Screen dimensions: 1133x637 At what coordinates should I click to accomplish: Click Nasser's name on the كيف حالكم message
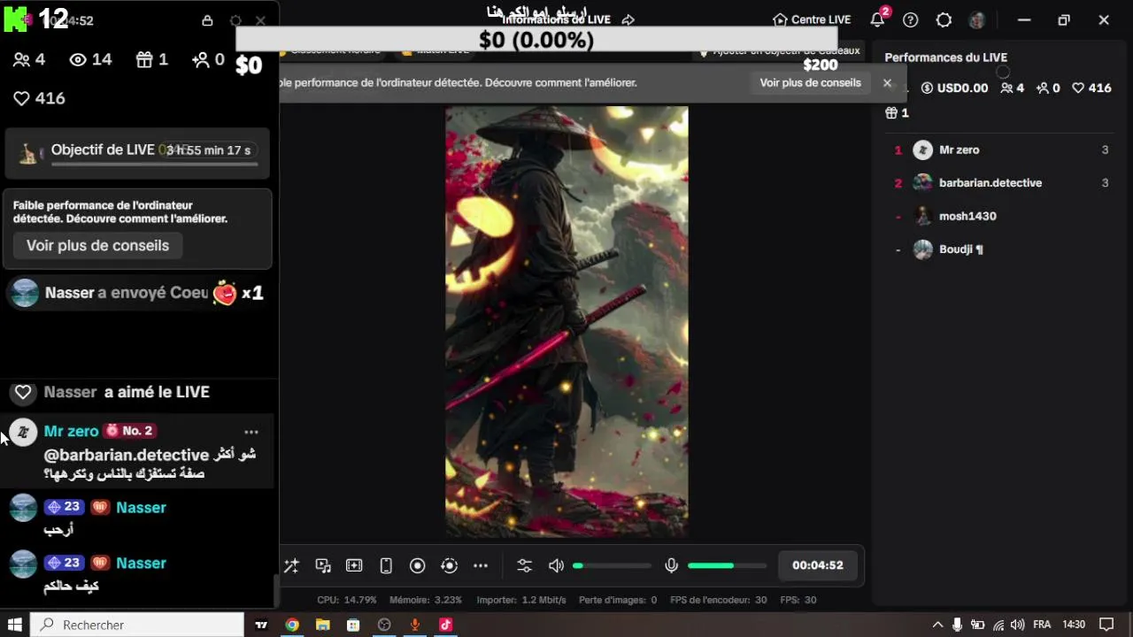pos(141,563)
